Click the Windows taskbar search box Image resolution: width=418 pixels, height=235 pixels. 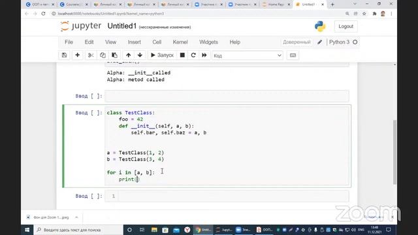[78, 230]
